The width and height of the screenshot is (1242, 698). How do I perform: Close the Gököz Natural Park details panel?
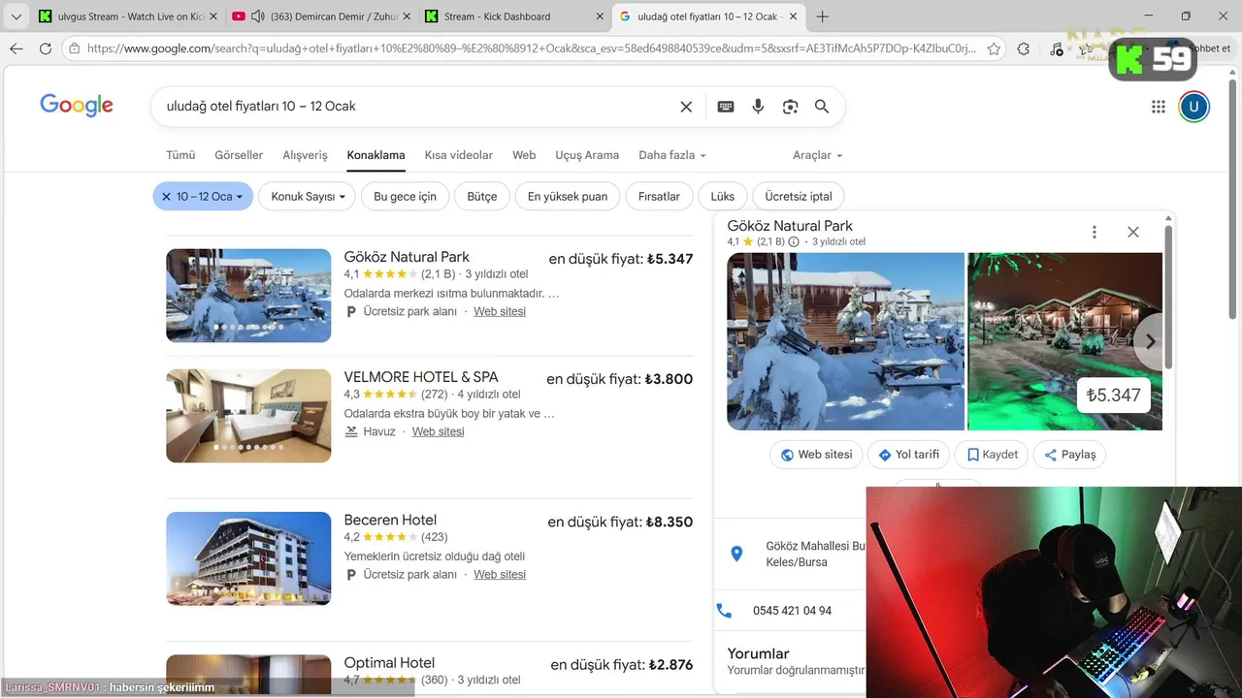pos(1132,232)
